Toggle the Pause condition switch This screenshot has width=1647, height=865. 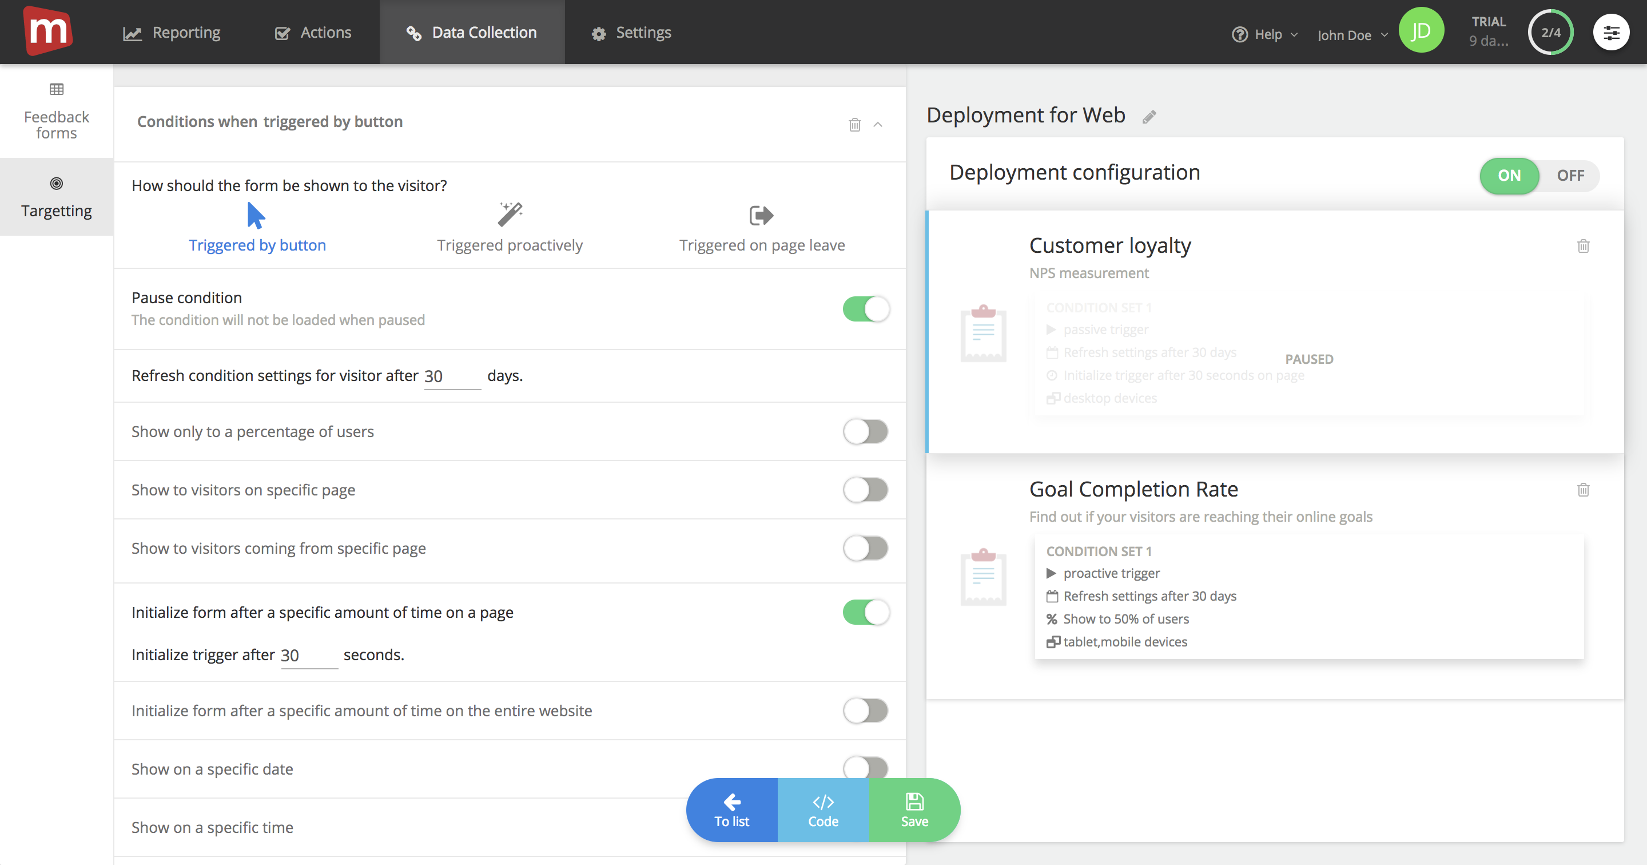(x=866, y=309)
